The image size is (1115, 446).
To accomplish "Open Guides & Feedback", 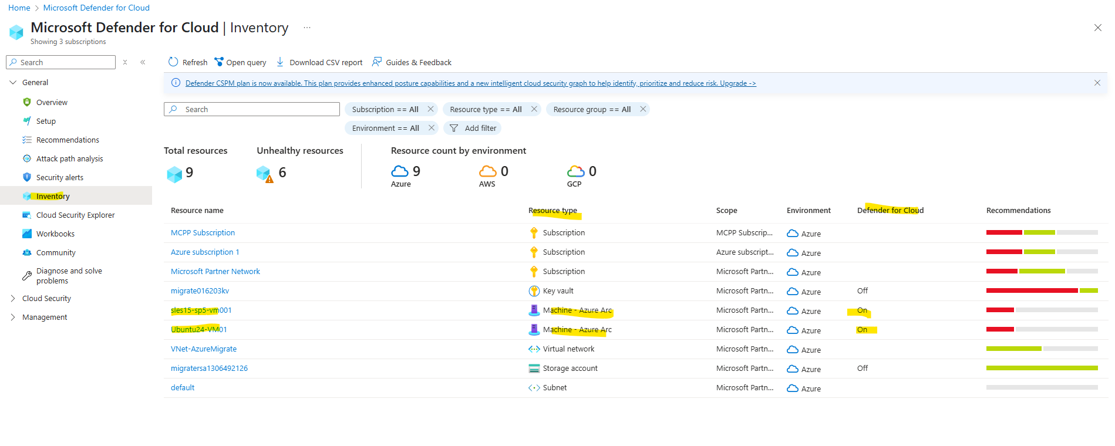I will pyautogui.click(x=412, y=62).
